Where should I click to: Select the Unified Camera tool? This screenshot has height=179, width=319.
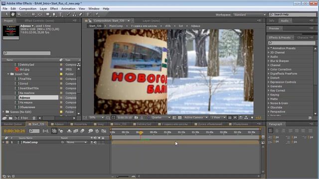[33, 14]
